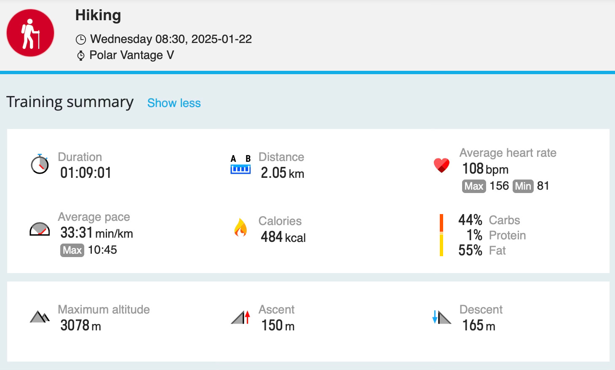Click the Ascent label
Screen dimensions: 615x370
[x=276, y=309]
